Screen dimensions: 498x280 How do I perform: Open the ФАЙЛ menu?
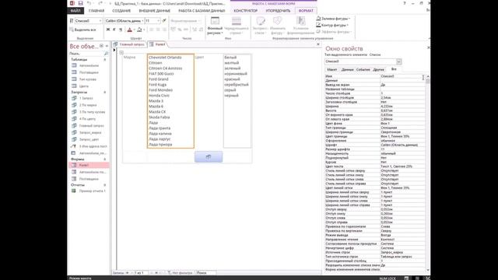click(x=75, y=11)
